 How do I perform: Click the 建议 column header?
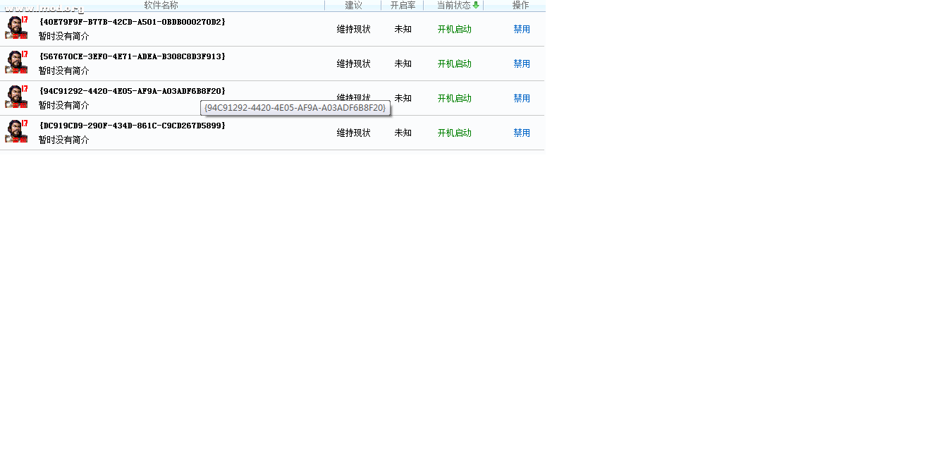coord(353,5)
